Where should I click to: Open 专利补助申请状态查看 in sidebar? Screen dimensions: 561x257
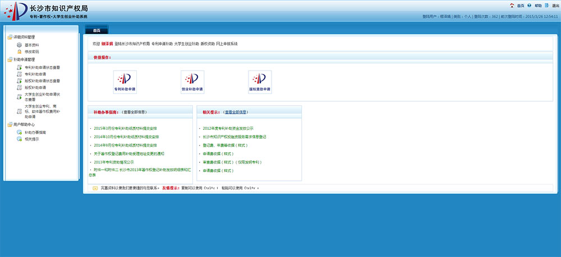43,67
